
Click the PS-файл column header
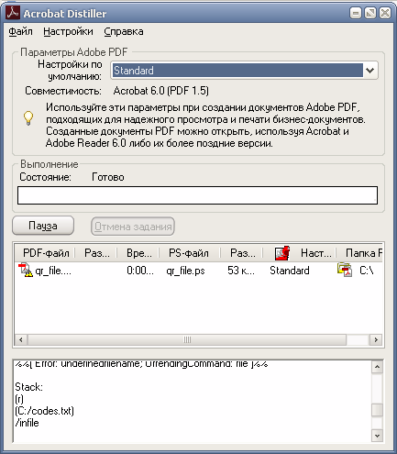point(189,253)
